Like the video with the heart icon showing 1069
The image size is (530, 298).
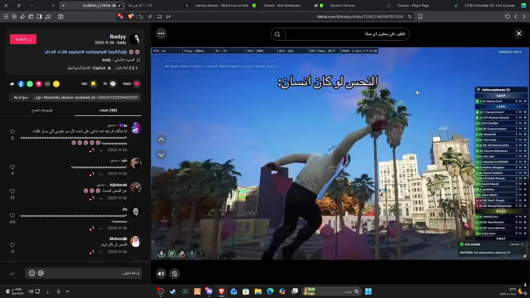coord(137,84)
